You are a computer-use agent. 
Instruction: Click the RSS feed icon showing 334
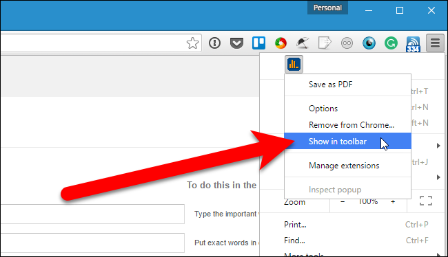click(413, 44)
